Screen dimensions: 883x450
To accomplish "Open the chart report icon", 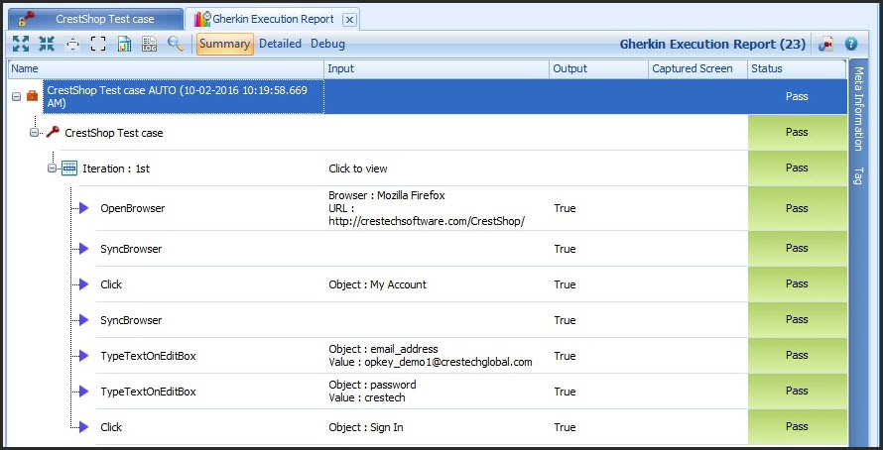I will [124, 44].
